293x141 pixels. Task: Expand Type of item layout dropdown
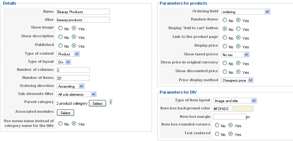point(235,101)
